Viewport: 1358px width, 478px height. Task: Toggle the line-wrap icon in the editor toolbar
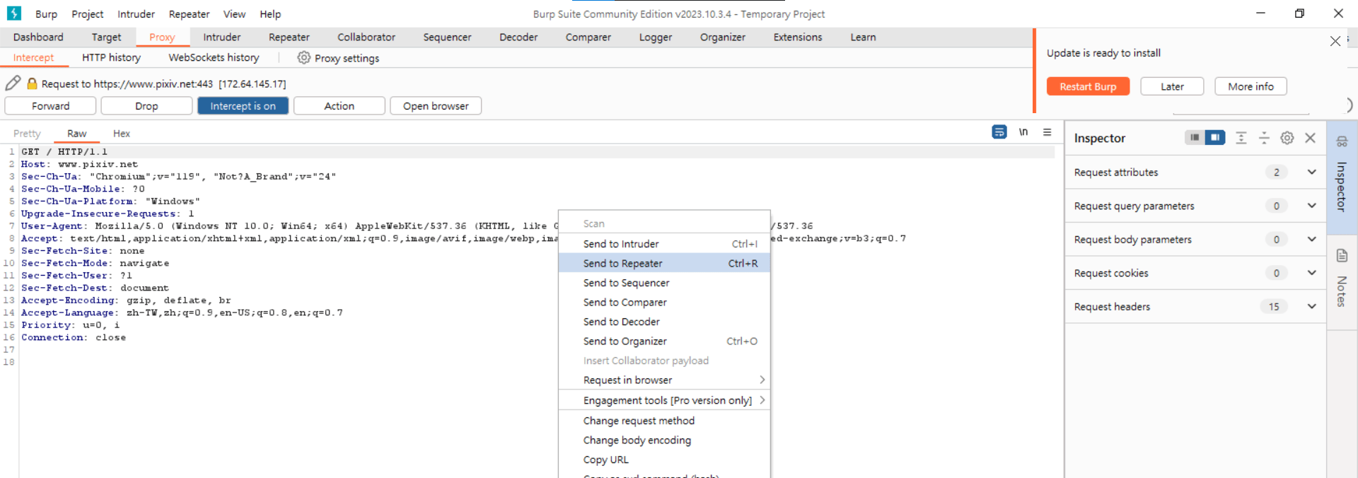(x=999, y=132)
